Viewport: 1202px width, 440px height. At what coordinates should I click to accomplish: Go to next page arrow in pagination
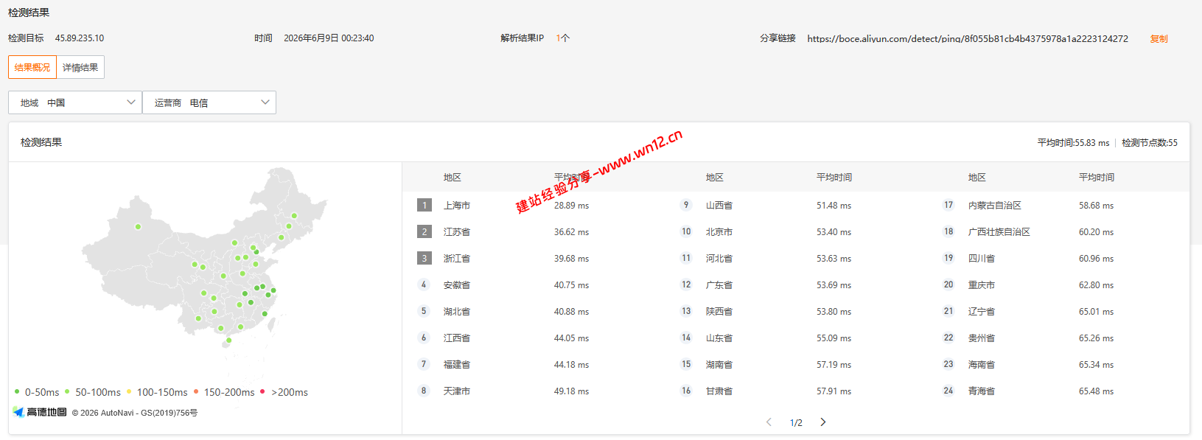pos(823,422)
